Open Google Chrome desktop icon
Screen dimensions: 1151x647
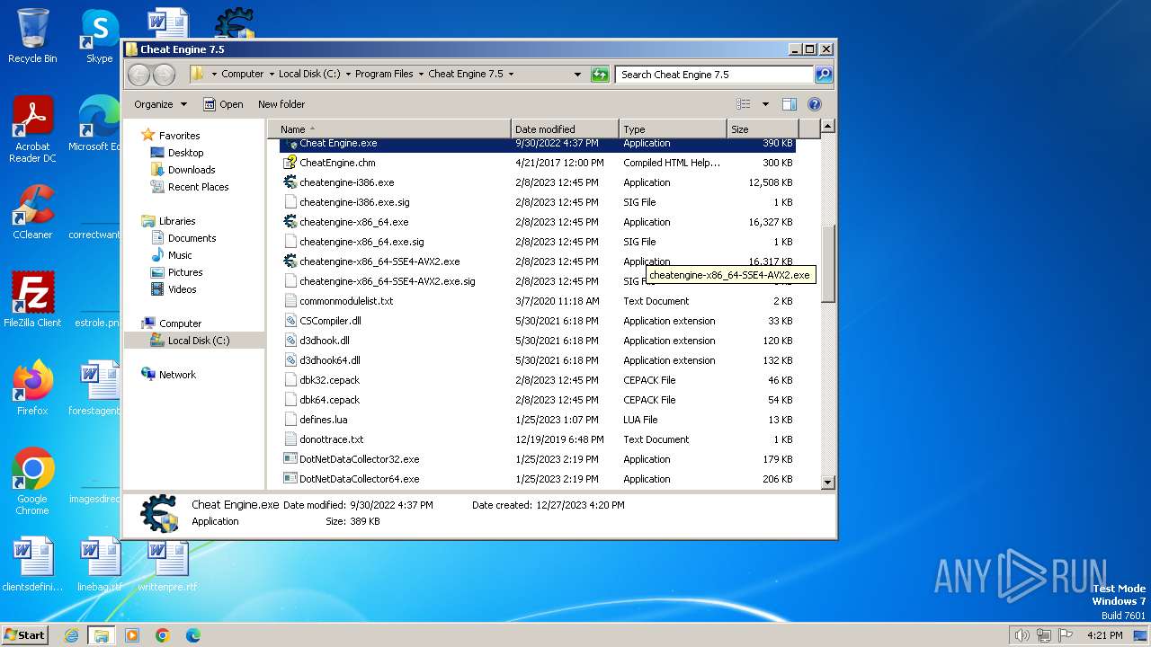pos(32,482)
